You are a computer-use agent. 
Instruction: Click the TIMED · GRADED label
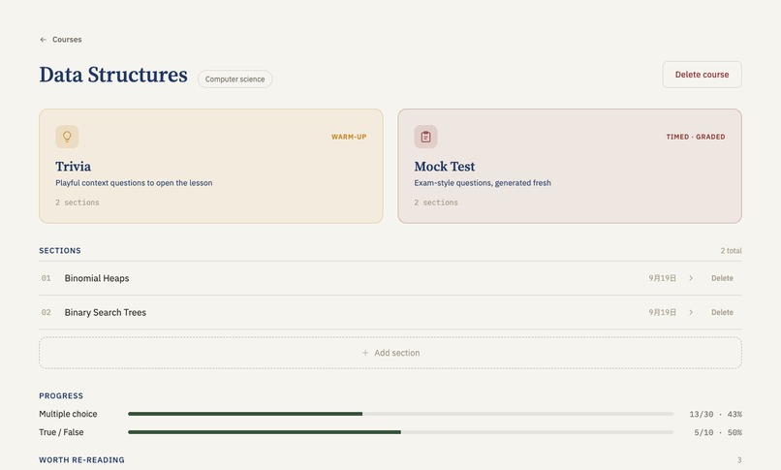click(696, 137)
